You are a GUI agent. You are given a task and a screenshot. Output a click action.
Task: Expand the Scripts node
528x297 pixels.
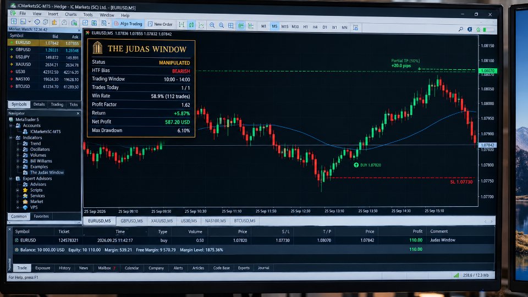[x=18, y=190]
